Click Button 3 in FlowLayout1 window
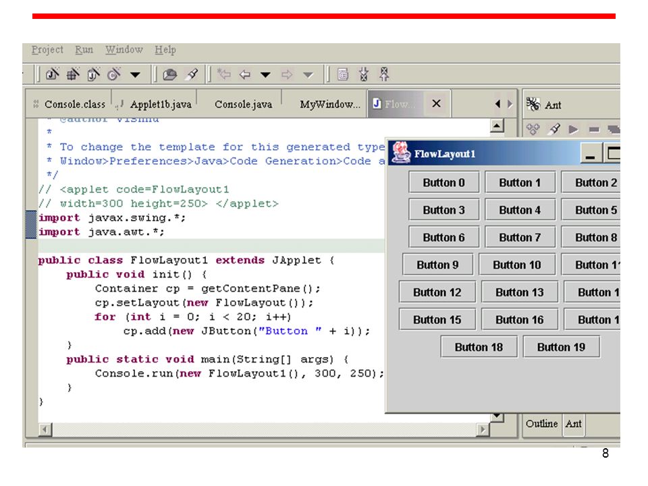 444,210
